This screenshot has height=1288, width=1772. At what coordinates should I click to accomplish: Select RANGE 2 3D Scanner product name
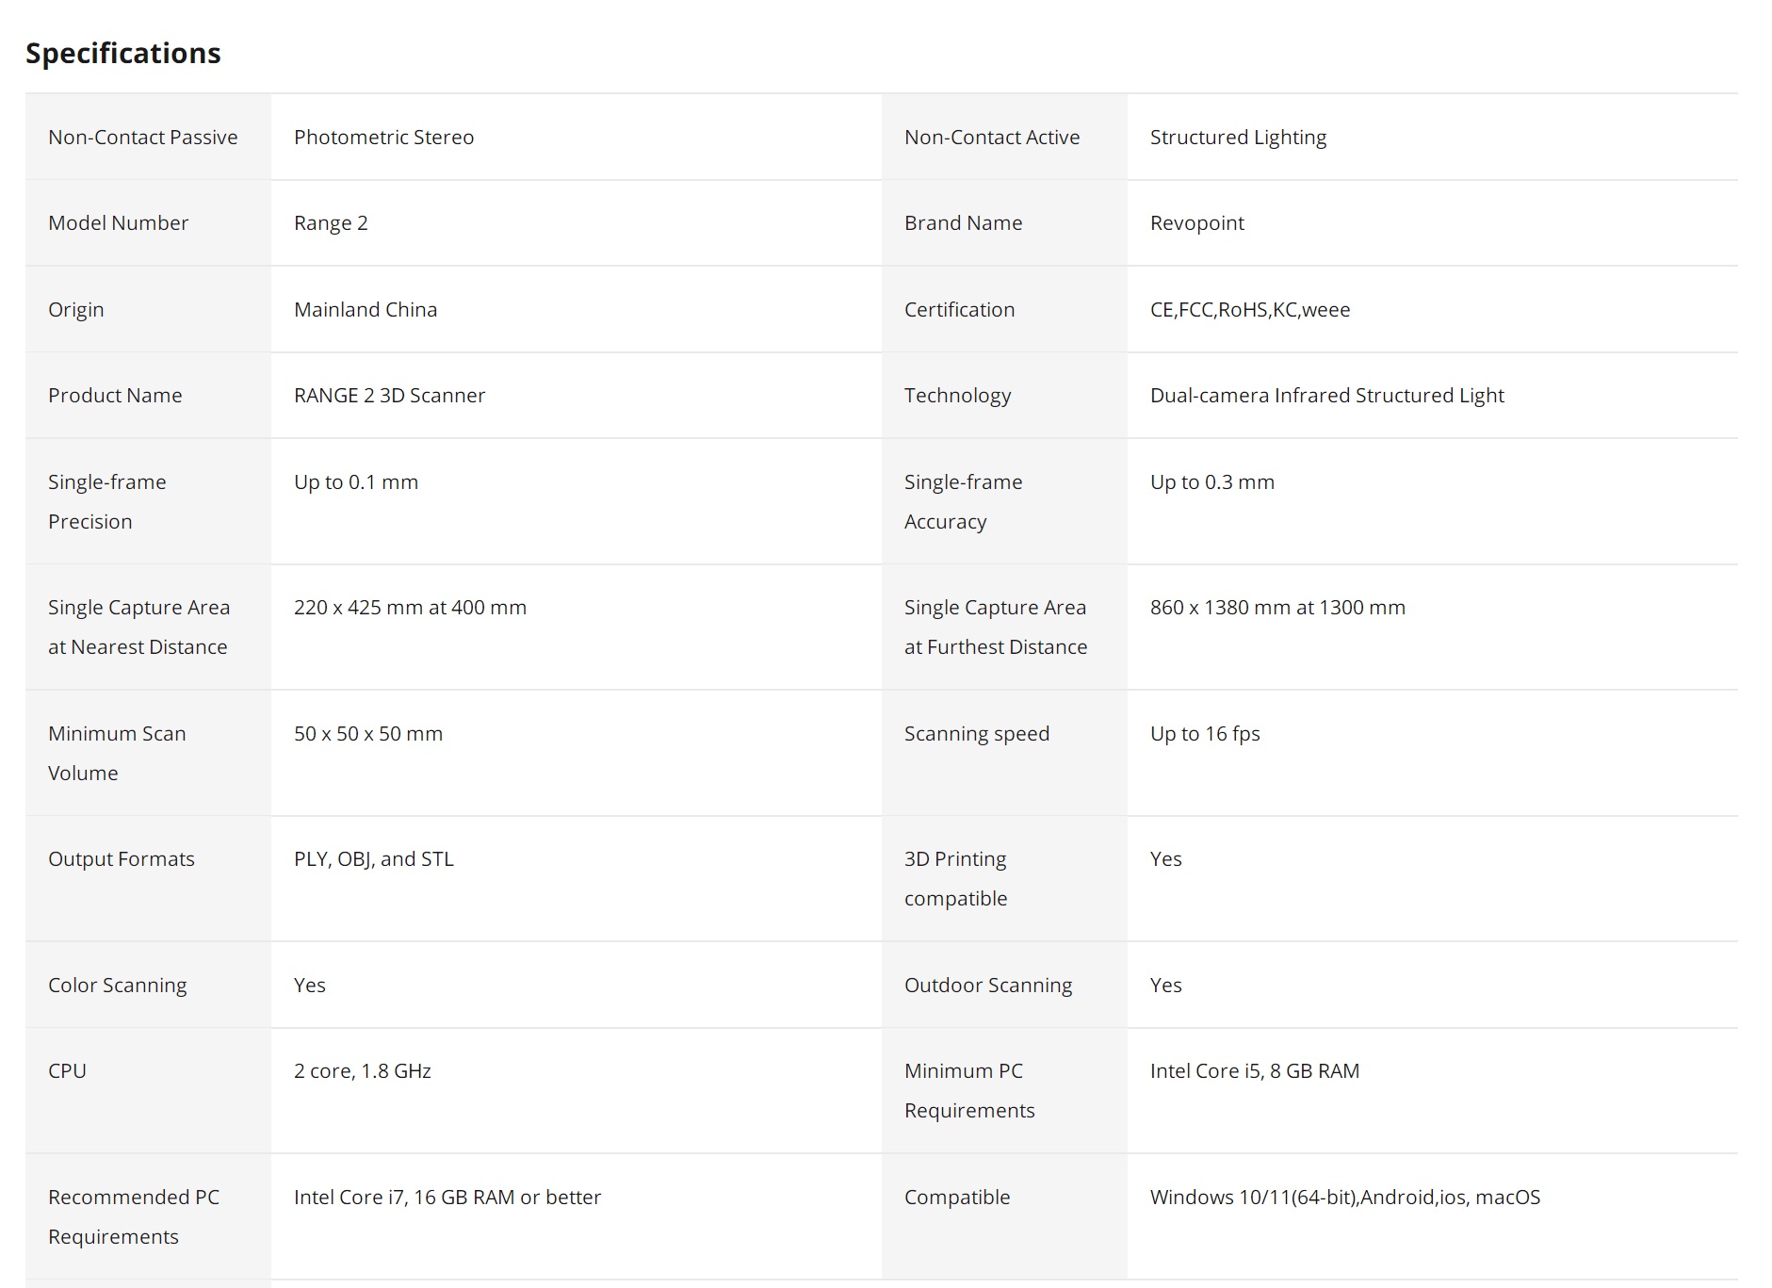389,396
